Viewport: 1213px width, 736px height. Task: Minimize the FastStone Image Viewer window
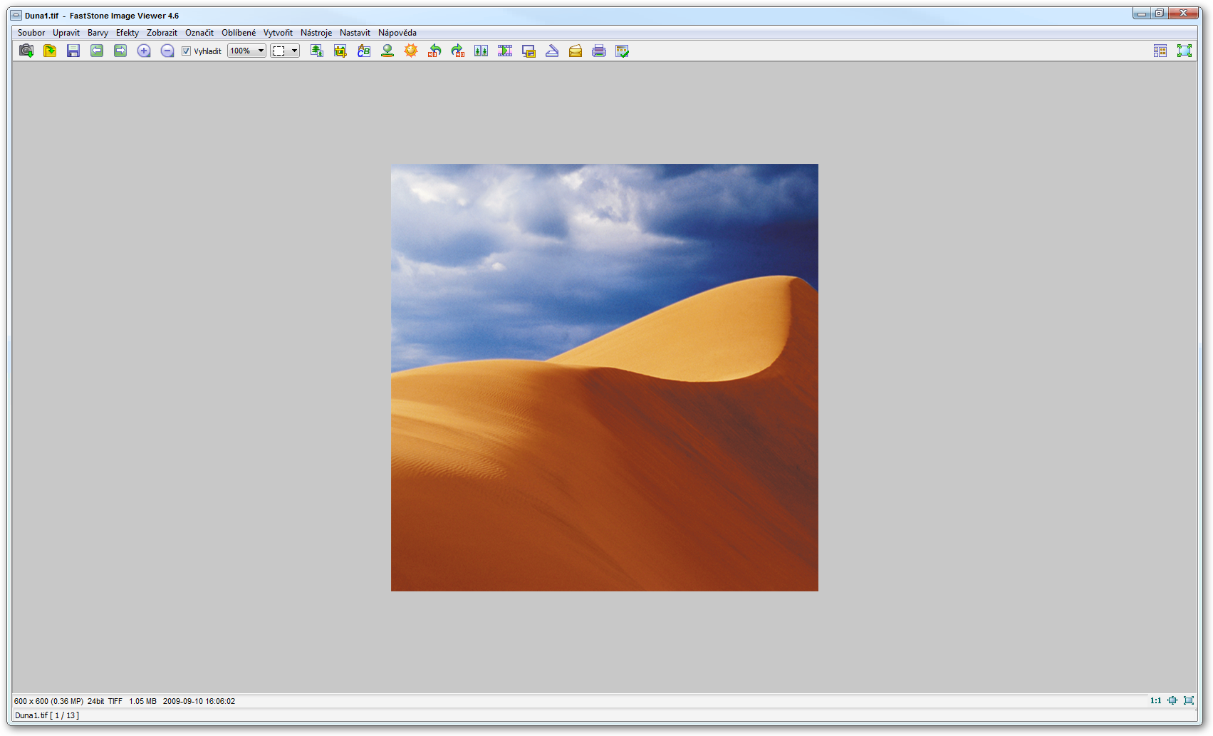pos(1142,14)
